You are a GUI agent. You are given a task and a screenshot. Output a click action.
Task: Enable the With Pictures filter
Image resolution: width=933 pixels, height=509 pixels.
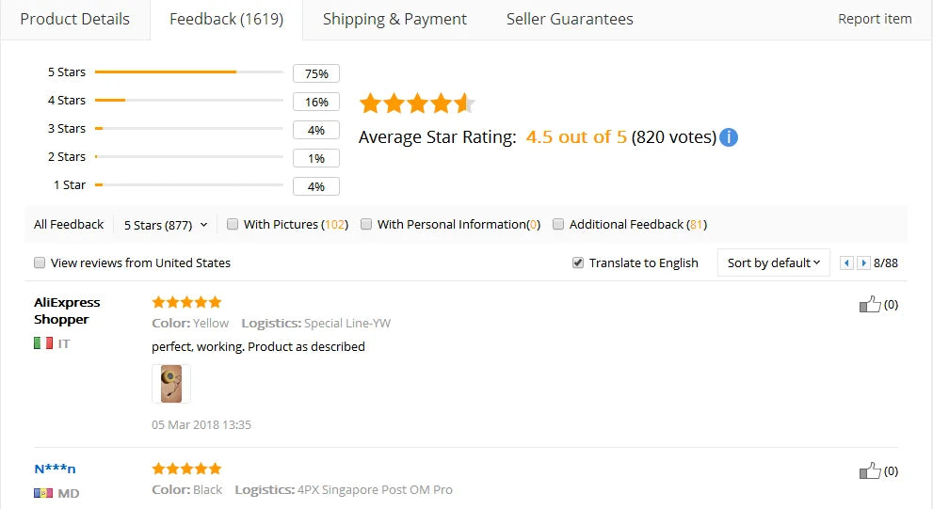point(233,224)
